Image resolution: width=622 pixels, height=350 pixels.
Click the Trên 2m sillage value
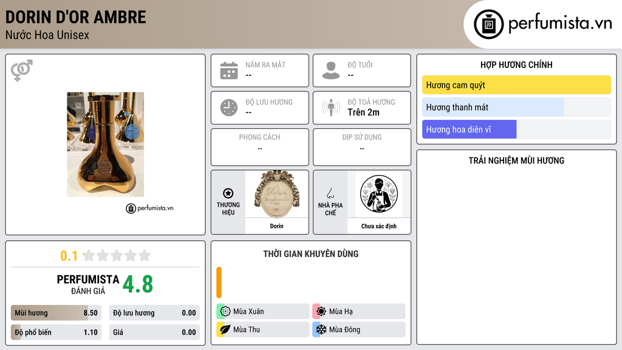(x=363, y=112)
